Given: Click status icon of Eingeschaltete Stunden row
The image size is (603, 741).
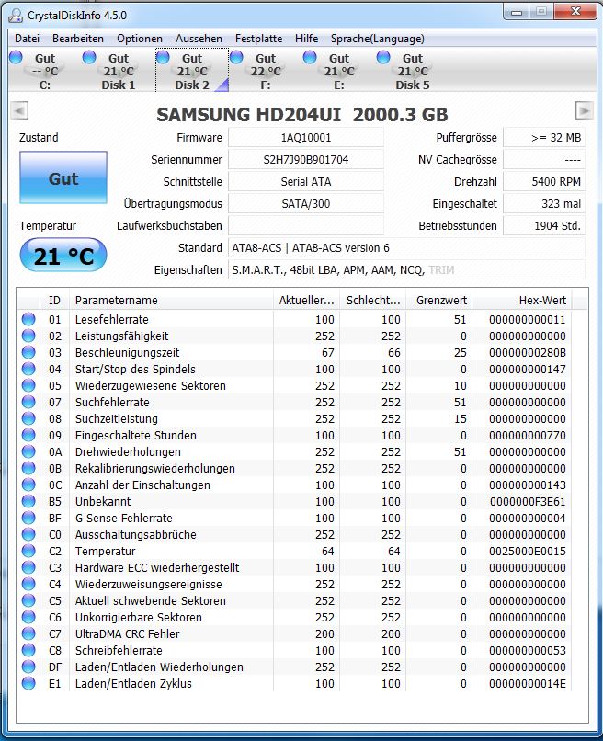Looking at the screenshot, I should coord(28,435).
